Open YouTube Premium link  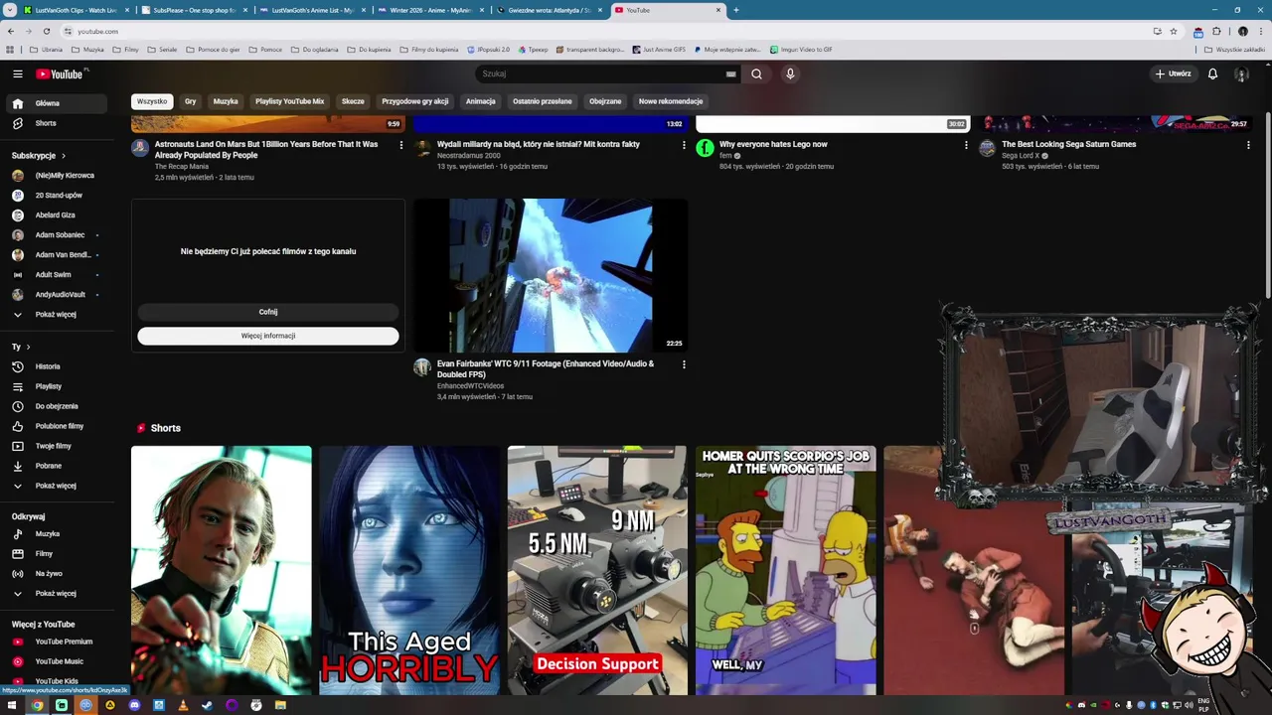(x=58, y=642)
